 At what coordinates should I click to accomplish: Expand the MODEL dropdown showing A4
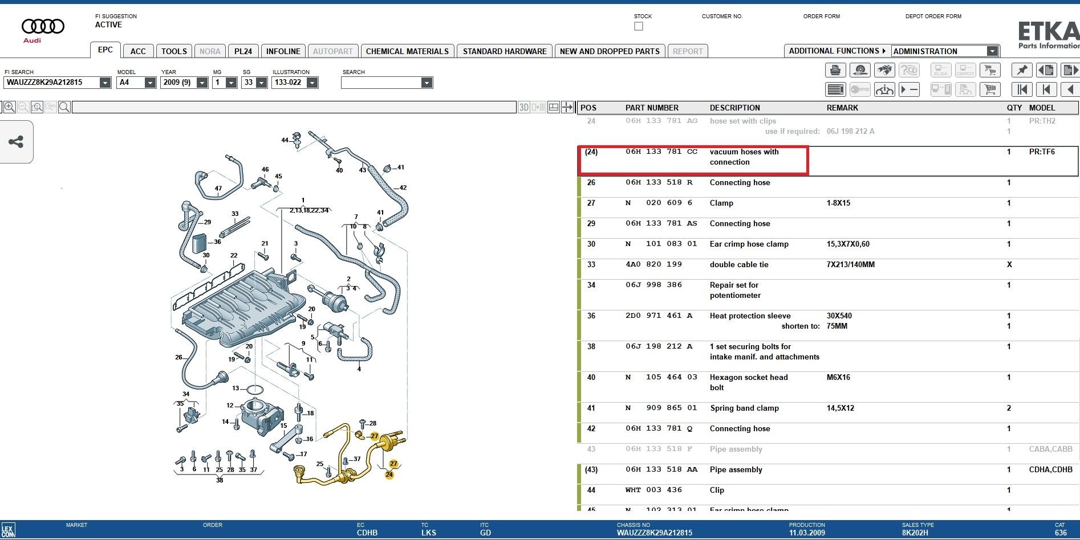click(x=150, y=83)
